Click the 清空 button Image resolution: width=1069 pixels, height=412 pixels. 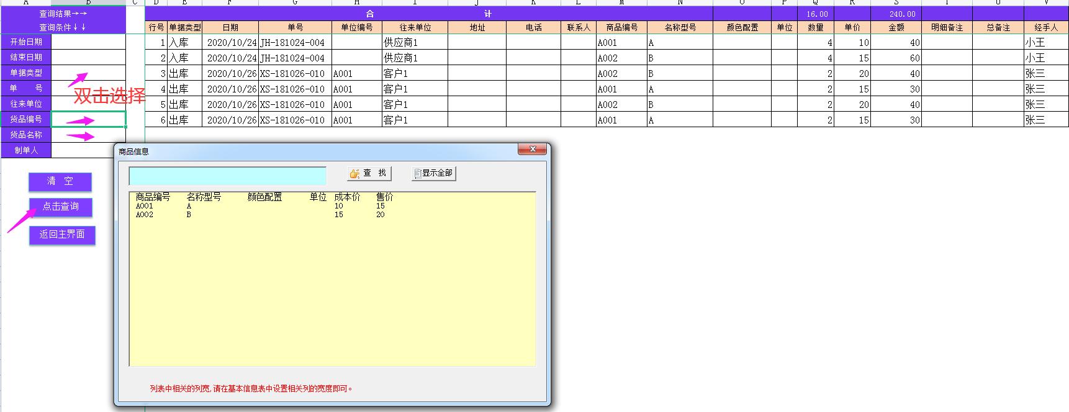[x=60, y=181]
